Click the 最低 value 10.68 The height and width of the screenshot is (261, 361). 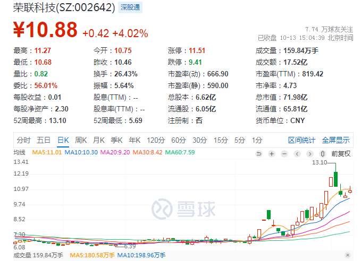coord(43,62)
